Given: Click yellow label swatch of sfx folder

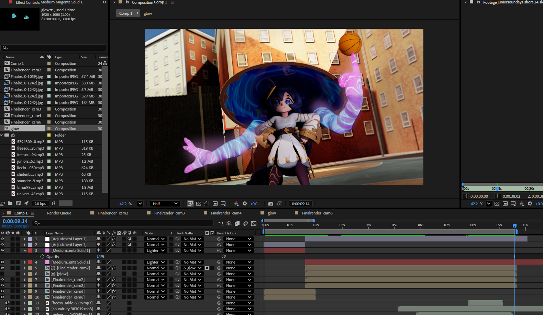Looking at the screenshot, I should point(49,135).
